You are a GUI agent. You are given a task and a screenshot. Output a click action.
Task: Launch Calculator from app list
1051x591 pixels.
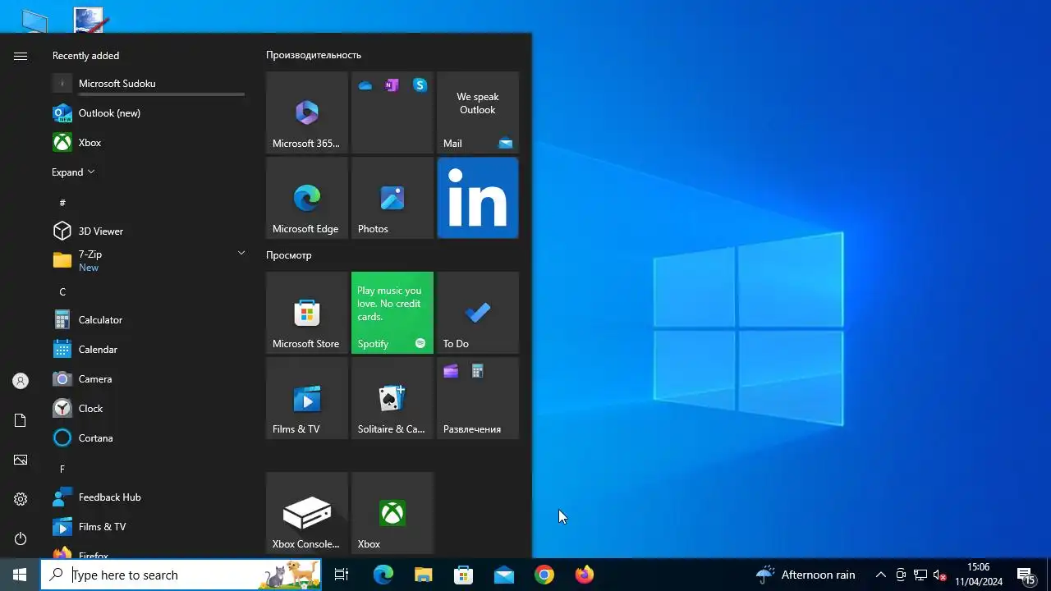click(x=149, y=320)
